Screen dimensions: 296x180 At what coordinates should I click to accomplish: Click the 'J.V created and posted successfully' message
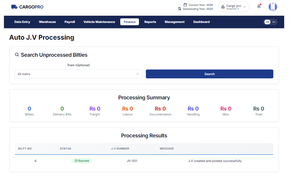tap(215, 161)
